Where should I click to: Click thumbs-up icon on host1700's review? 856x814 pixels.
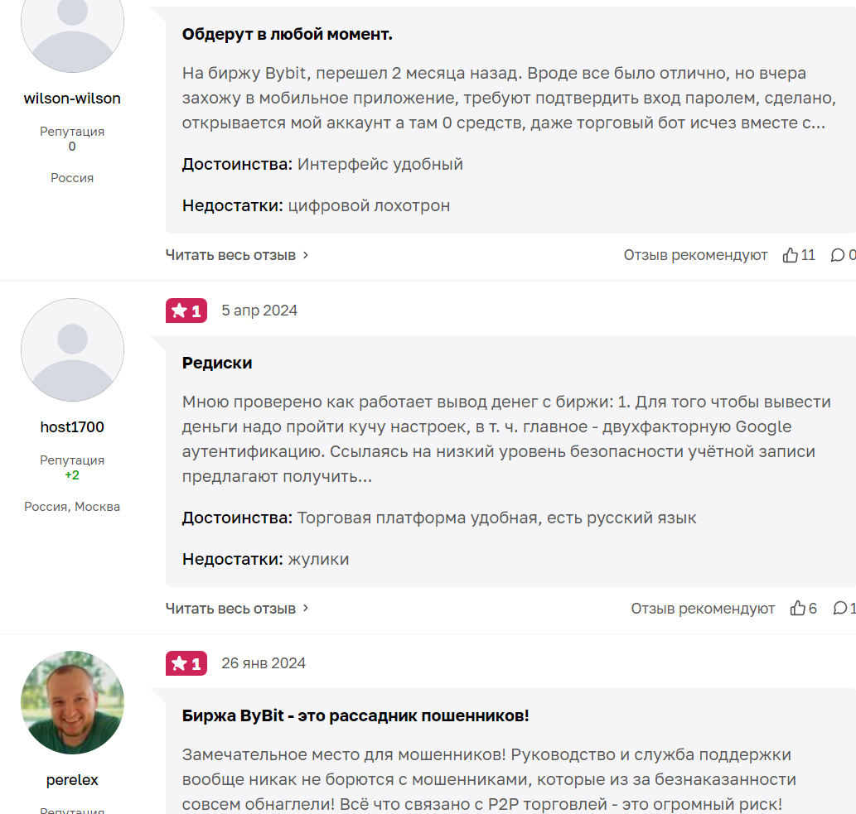(x=798, y=608)
